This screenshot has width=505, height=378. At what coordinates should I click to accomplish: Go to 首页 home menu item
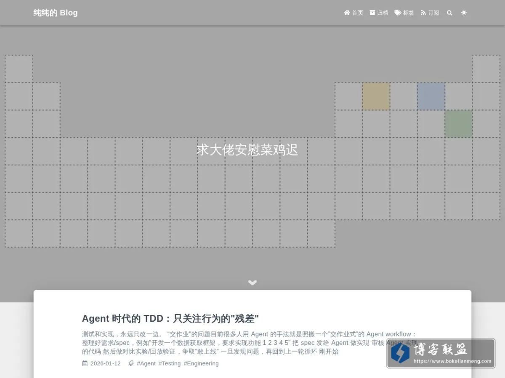(x=353, y=13)
